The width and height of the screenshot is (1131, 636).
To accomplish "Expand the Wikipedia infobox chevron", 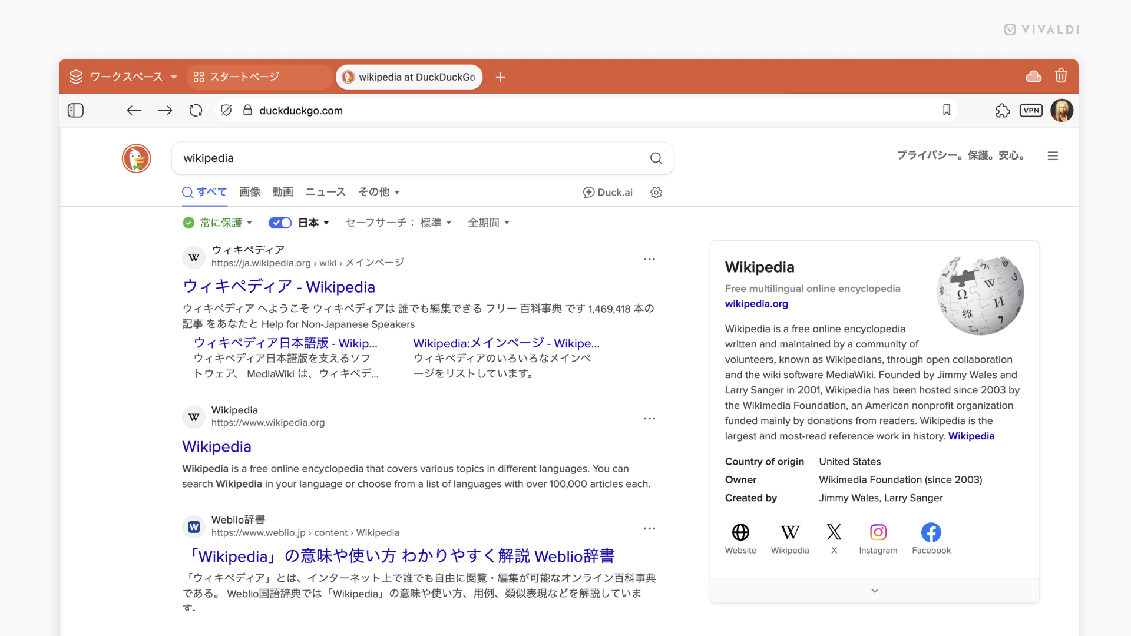I will pos(875,591).
